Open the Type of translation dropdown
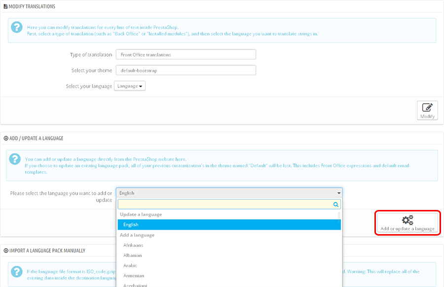The height and width of the screenshot is (287, 444). click(x=185, y=55)
